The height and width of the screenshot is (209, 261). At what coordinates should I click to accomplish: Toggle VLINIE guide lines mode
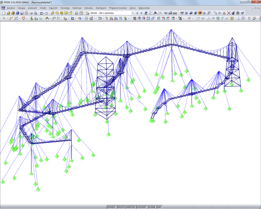tap(151, 207)
